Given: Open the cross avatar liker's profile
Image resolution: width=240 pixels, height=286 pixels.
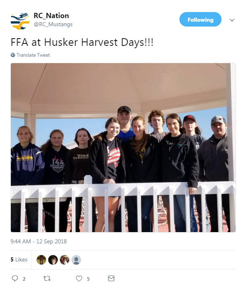Looking at the screenshot, I should (x=41, y=260).
